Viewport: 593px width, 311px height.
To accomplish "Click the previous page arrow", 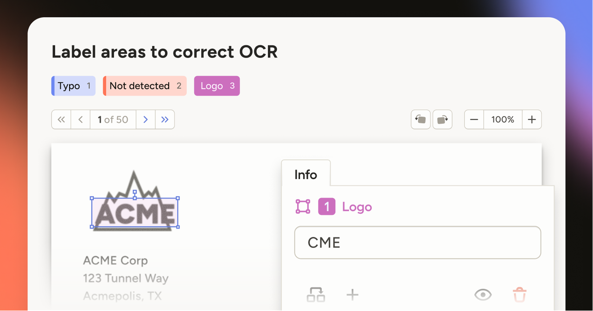I will [80, 119].
